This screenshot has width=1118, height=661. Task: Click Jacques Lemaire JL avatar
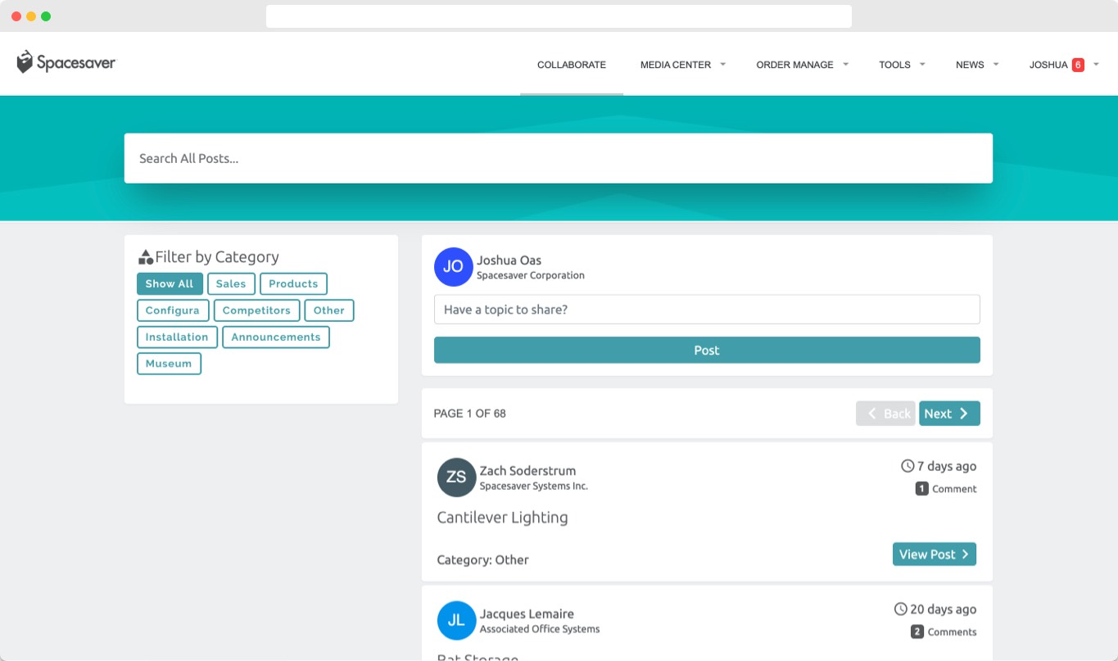tap(457, 620)
